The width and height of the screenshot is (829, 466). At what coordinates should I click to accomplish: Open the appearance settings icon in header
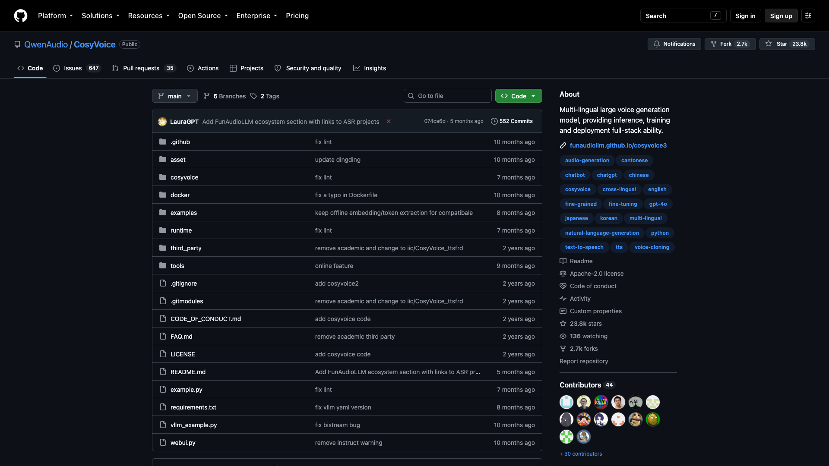808,16
